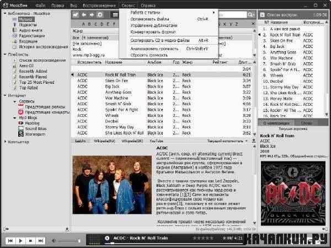The image size is (331, 248).
Task: Click the next track button
Action: click(x=40, y=240)
